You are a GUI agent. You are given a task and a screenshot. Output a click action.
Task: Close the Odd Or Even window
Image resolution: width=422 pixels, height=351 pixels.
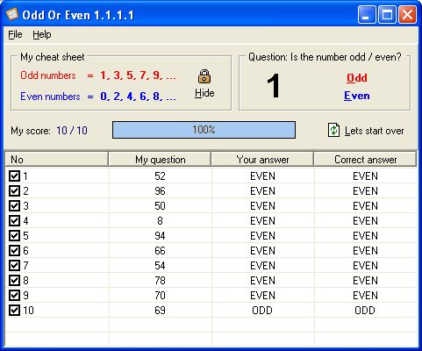coord(407,14)
